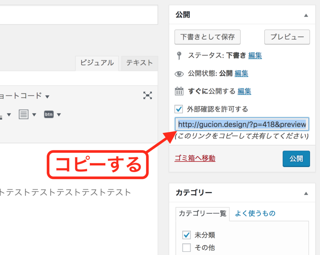320x255 pixels.
Task: Click the eye icon beside 公開状態
Action: click(x=179, y=74)
